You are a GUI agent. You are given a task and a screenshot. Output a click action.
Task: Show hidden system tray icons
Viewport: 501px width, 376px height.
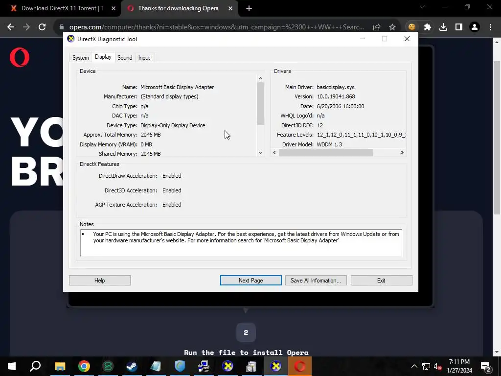tap(414, 366)
